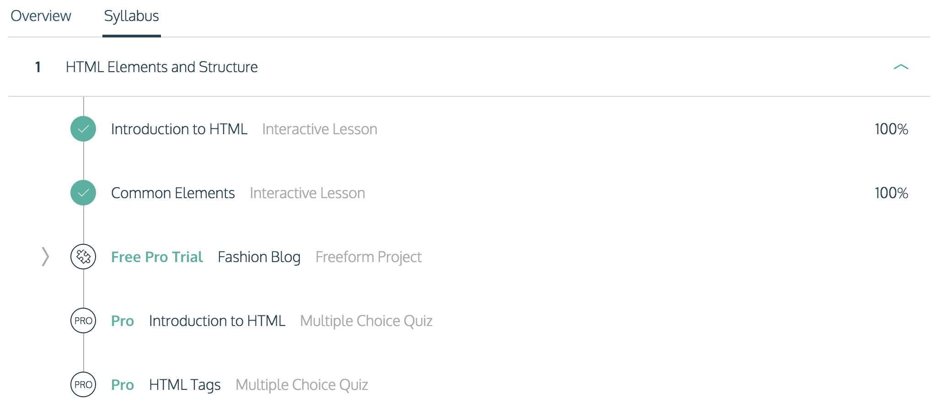The width and height of the screenshot is (941, 410).
Task: Click the green checkmark beside Introduction to HTML lesson
Action: click(x=83, y=129)
